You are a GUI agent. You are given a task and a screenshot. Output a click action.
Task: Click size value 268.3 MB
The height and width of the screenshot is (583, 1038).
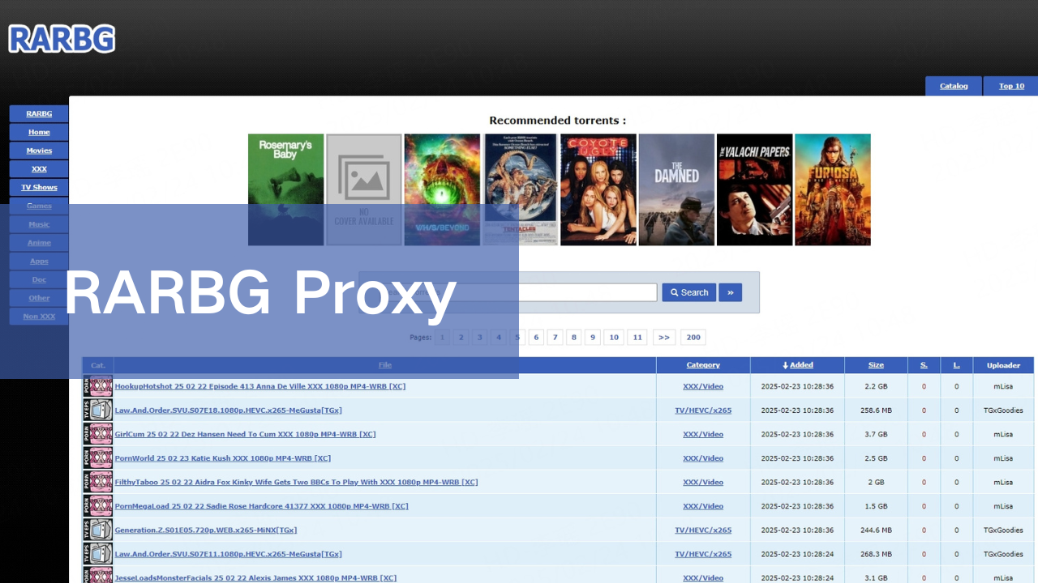tap(876, 554)
